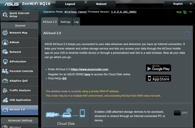Click the Advanced Settings section header

coord(20,120)
